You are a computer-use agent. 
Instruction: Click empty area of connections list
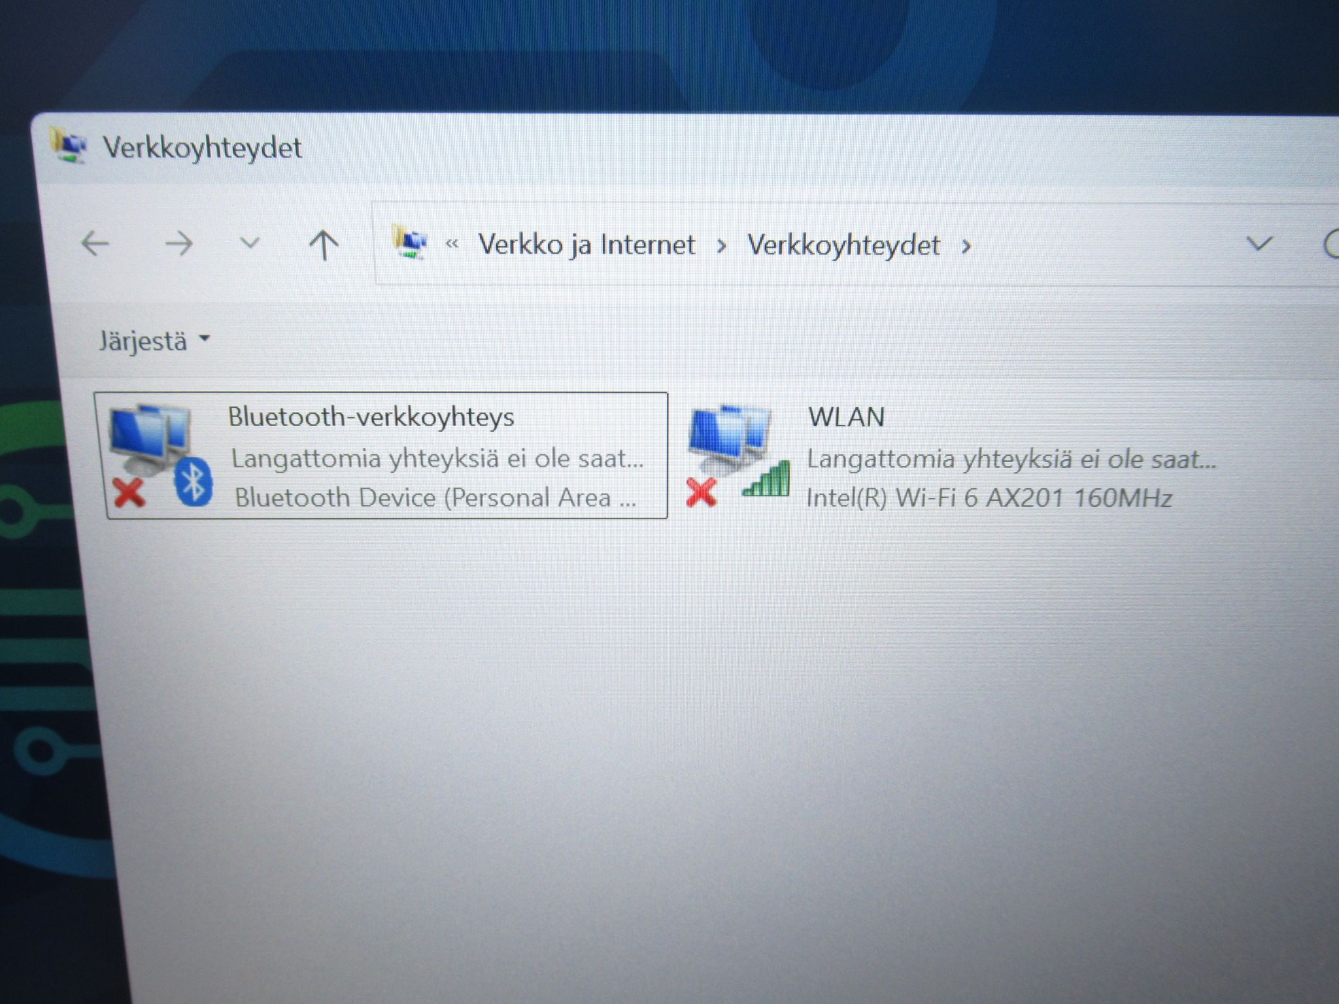pyautogui.click(x=719, y=752)
